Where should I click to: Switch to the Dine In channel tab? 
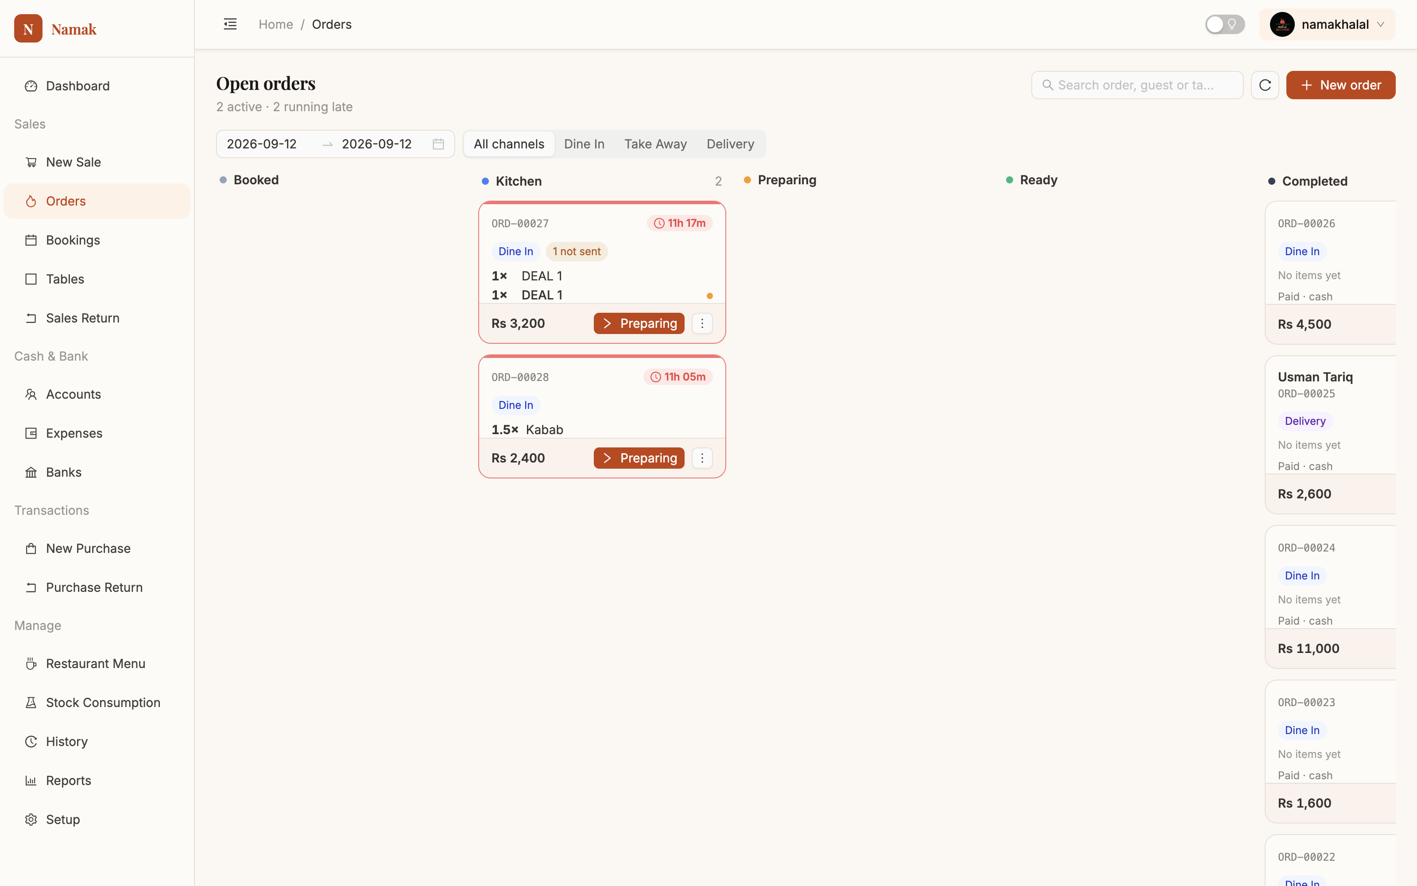[x=584, y=144]
